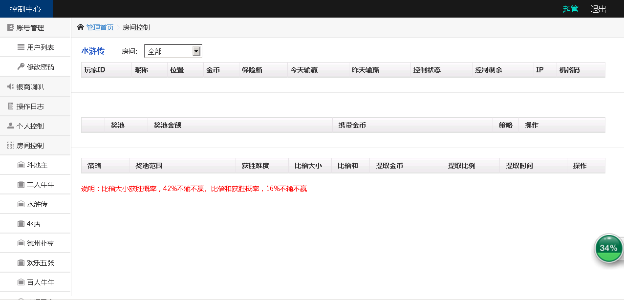
Task: Click the key icon beside 修改密码
Action: point(21,67)
